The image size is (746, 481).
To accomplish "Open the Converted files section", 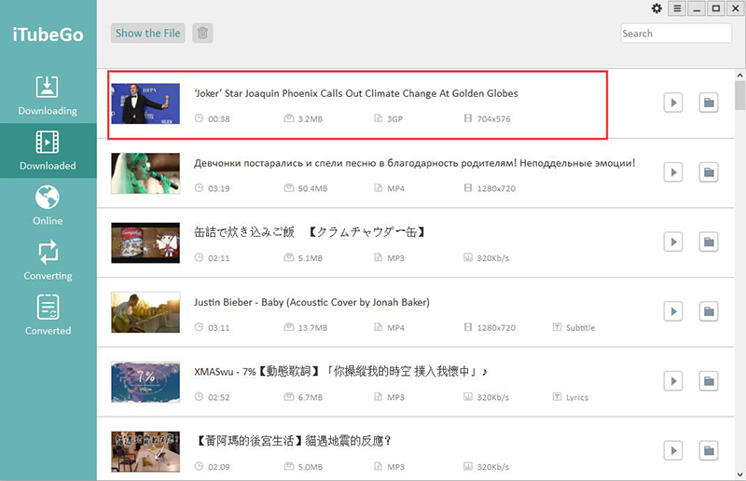I will point(48,315).
